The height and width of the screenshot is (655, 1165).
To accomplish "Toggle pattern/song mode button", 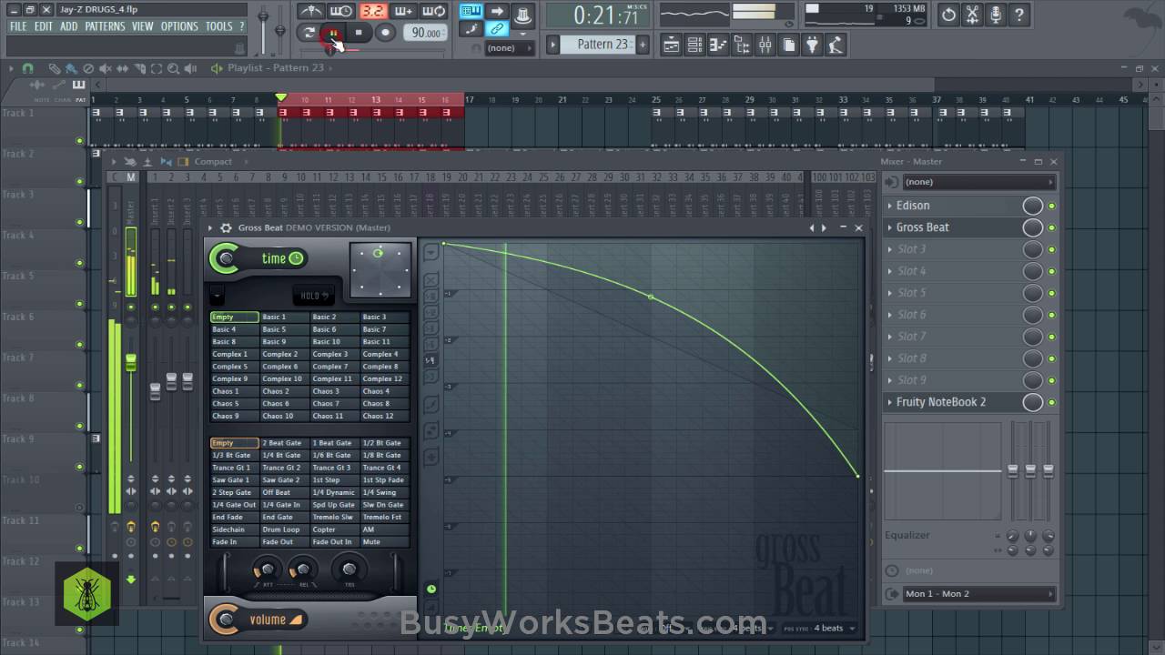I will [309, 33].
